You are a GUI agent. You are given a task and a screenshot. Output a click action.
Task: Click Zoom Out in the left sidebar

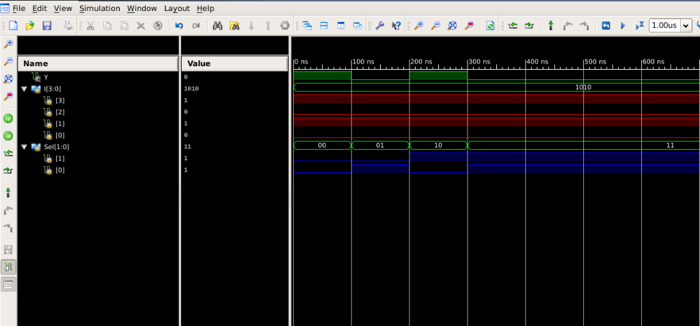point(9,62)
